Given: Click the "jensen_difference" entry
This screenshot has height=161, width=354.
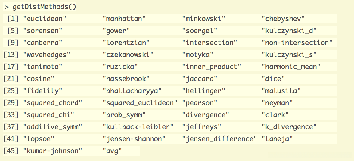Looking at the screenshot, I should [x=219, y=139].
